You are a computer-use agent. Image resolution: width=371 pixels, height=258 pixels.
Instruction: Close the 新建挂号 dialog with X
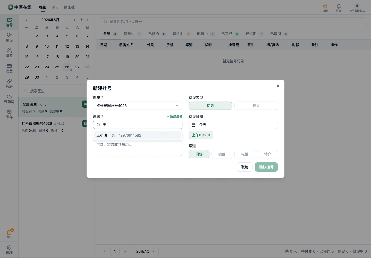(278, 86)
